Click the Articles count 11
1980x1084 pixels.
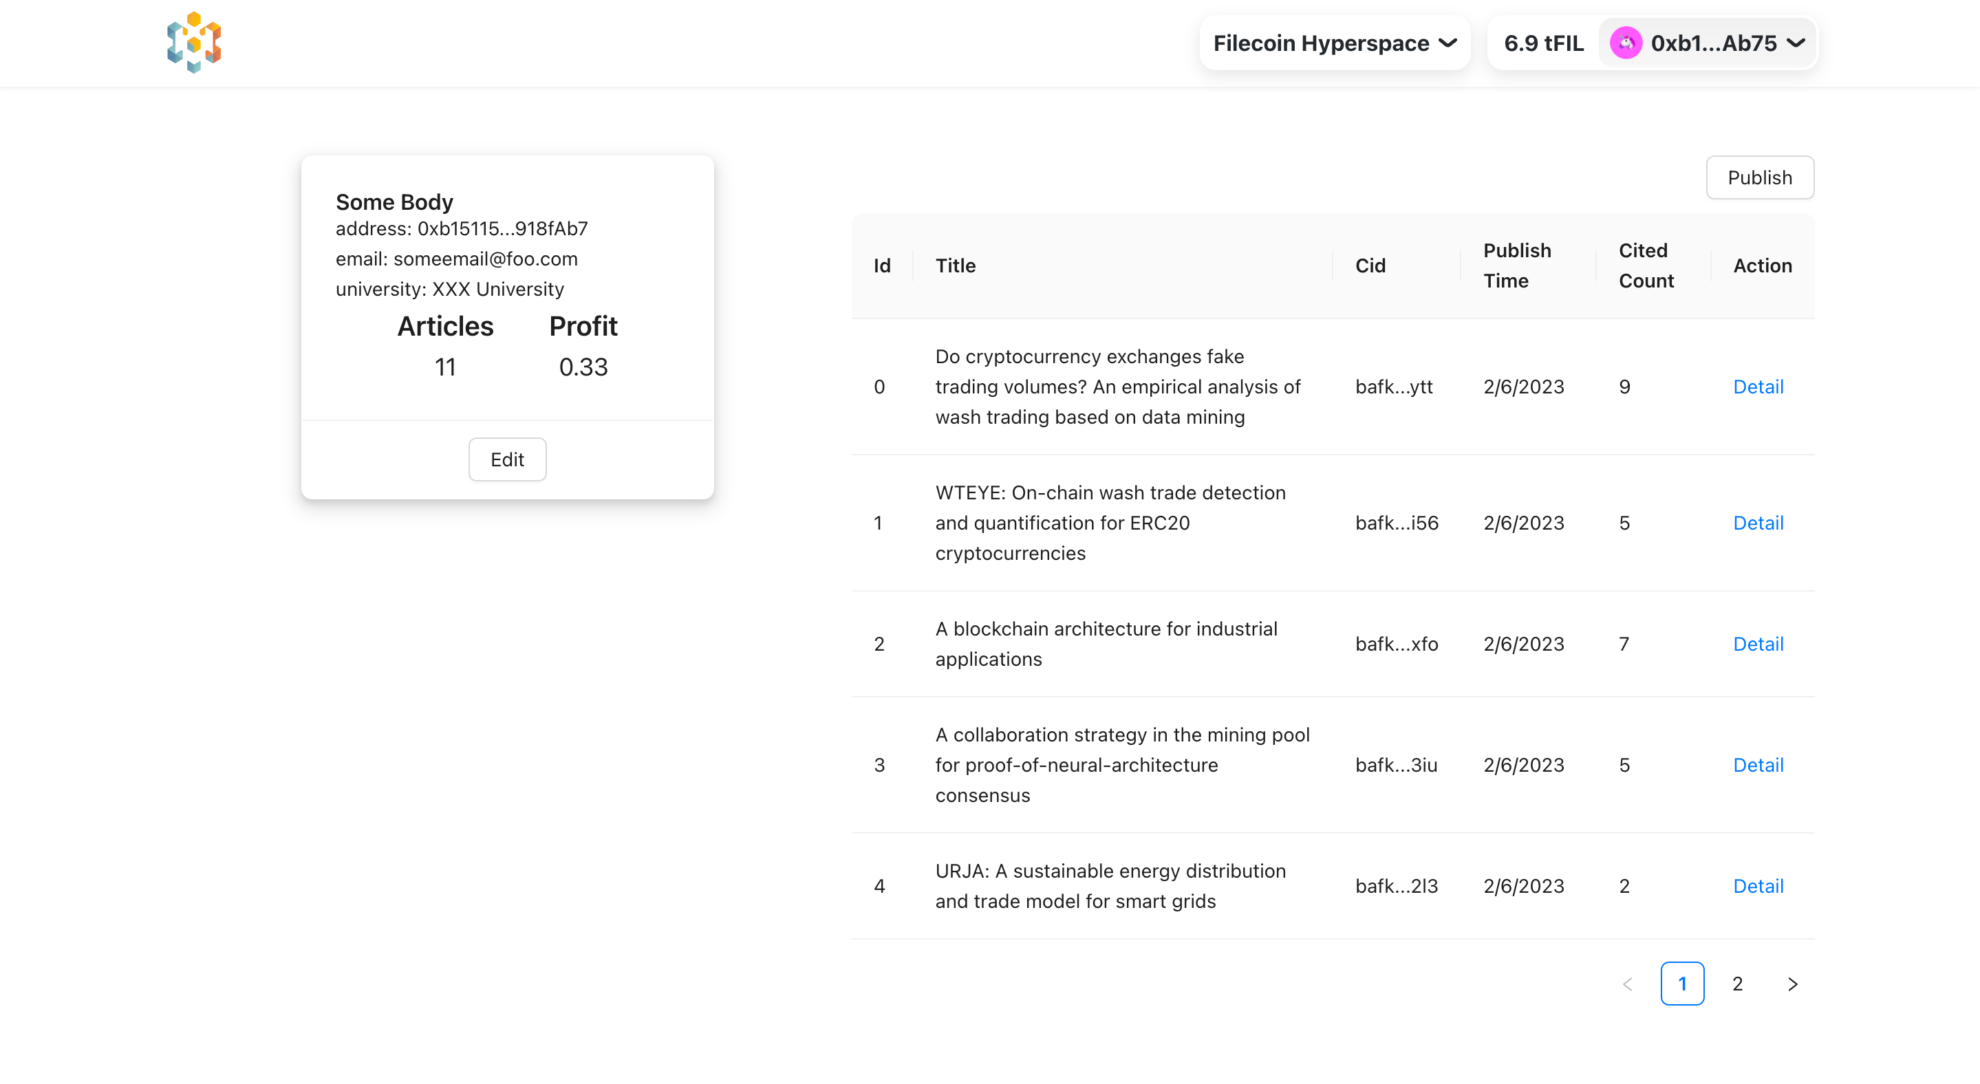tap(445, 367)
